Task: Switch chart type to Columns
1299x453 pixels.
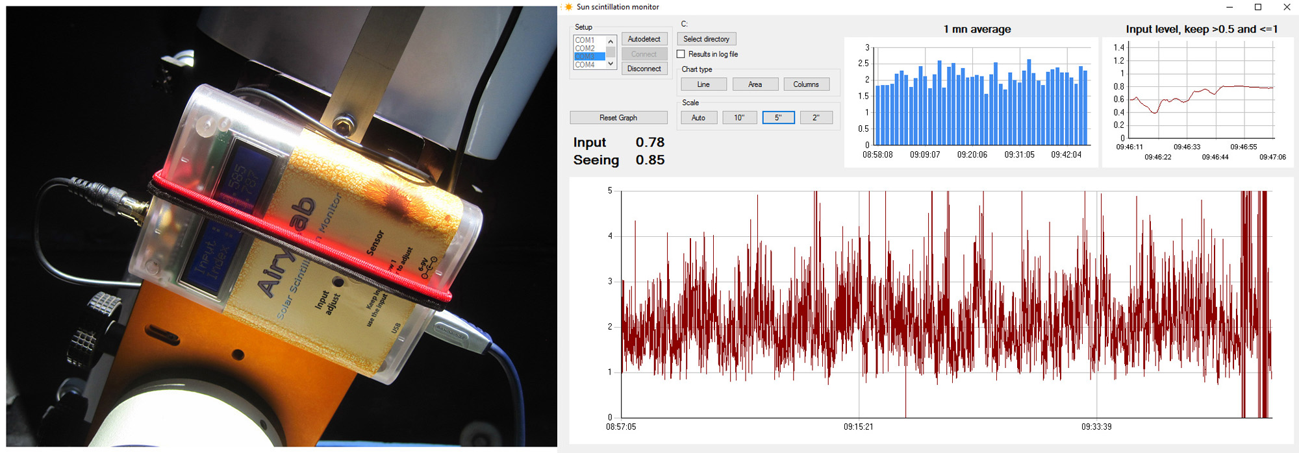Action: pyautogui.click(x=806, y=84)
